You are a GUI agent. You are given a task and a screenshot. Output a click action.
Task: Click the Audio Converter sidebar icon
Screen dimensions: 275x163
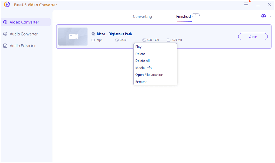click(5, 34)
